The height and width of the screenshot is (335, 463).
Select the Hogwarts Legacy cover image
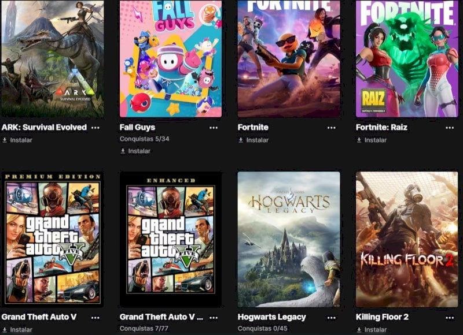pos(289,239)
